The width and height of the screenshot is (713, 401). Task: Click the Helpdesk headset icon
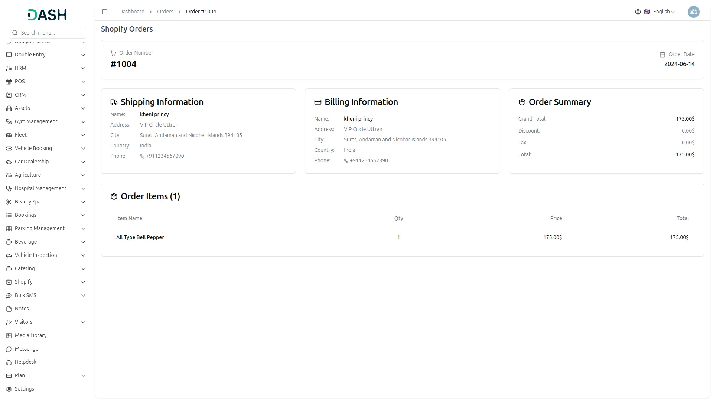(9, 362)
